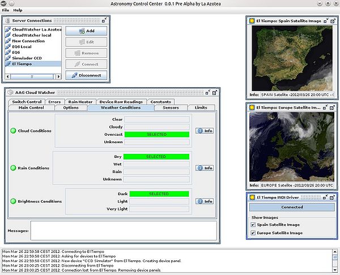Viewport: 340px width, 275px height.
Task: Click Spain Satellite Image panel minimize icon
Action: [x=326, y=21]
